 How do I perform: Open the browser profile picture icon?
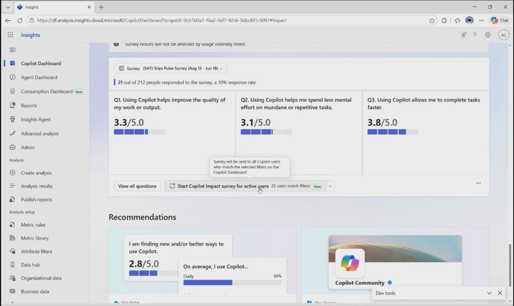tap(469, 20)
